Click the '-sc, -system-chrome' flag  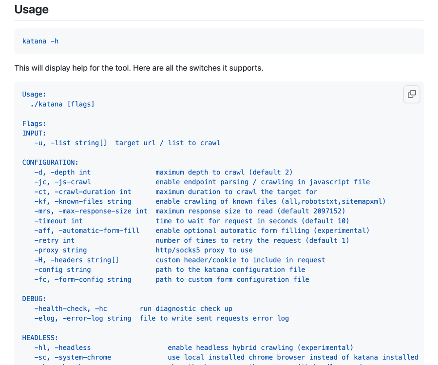[x=73, y=358]
